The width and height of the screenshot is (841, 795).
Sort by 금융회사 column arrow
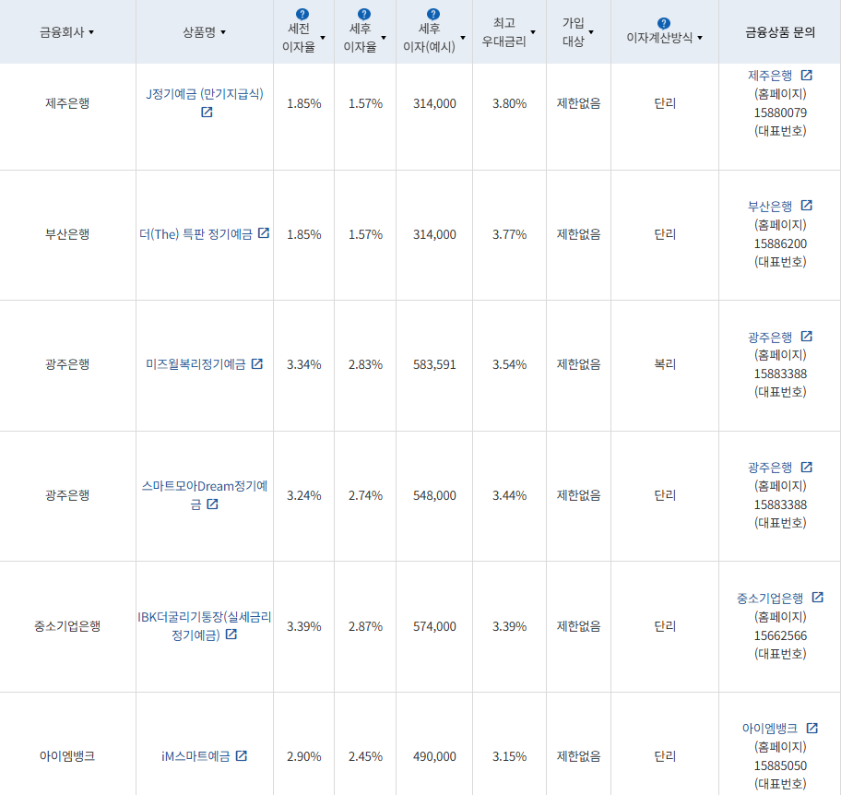91,32
